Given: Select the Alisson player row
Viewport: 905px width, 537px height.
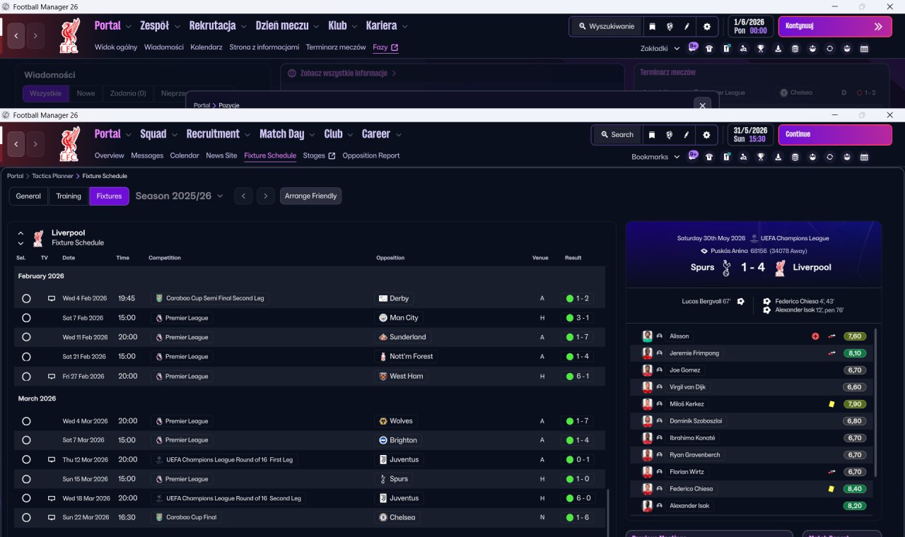Looking at the screenshot, I should [751, 336].
